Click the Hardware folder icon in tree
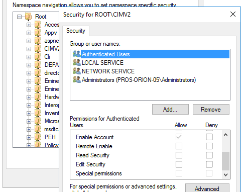Image resolution: width=243 pixels, height=192 pixels. 38,97
